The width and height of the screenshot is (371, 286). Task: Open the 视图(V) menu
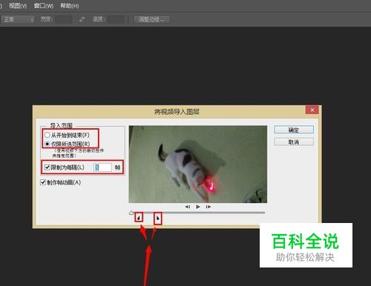click(18, 6)
